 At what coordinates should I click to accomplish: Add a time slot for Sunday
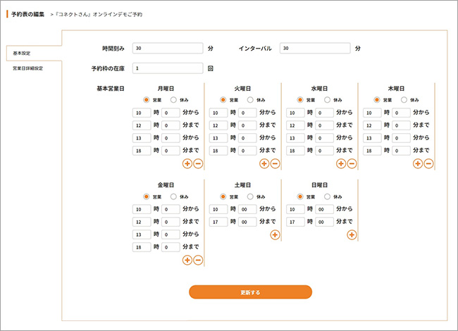tap(352, 235)
